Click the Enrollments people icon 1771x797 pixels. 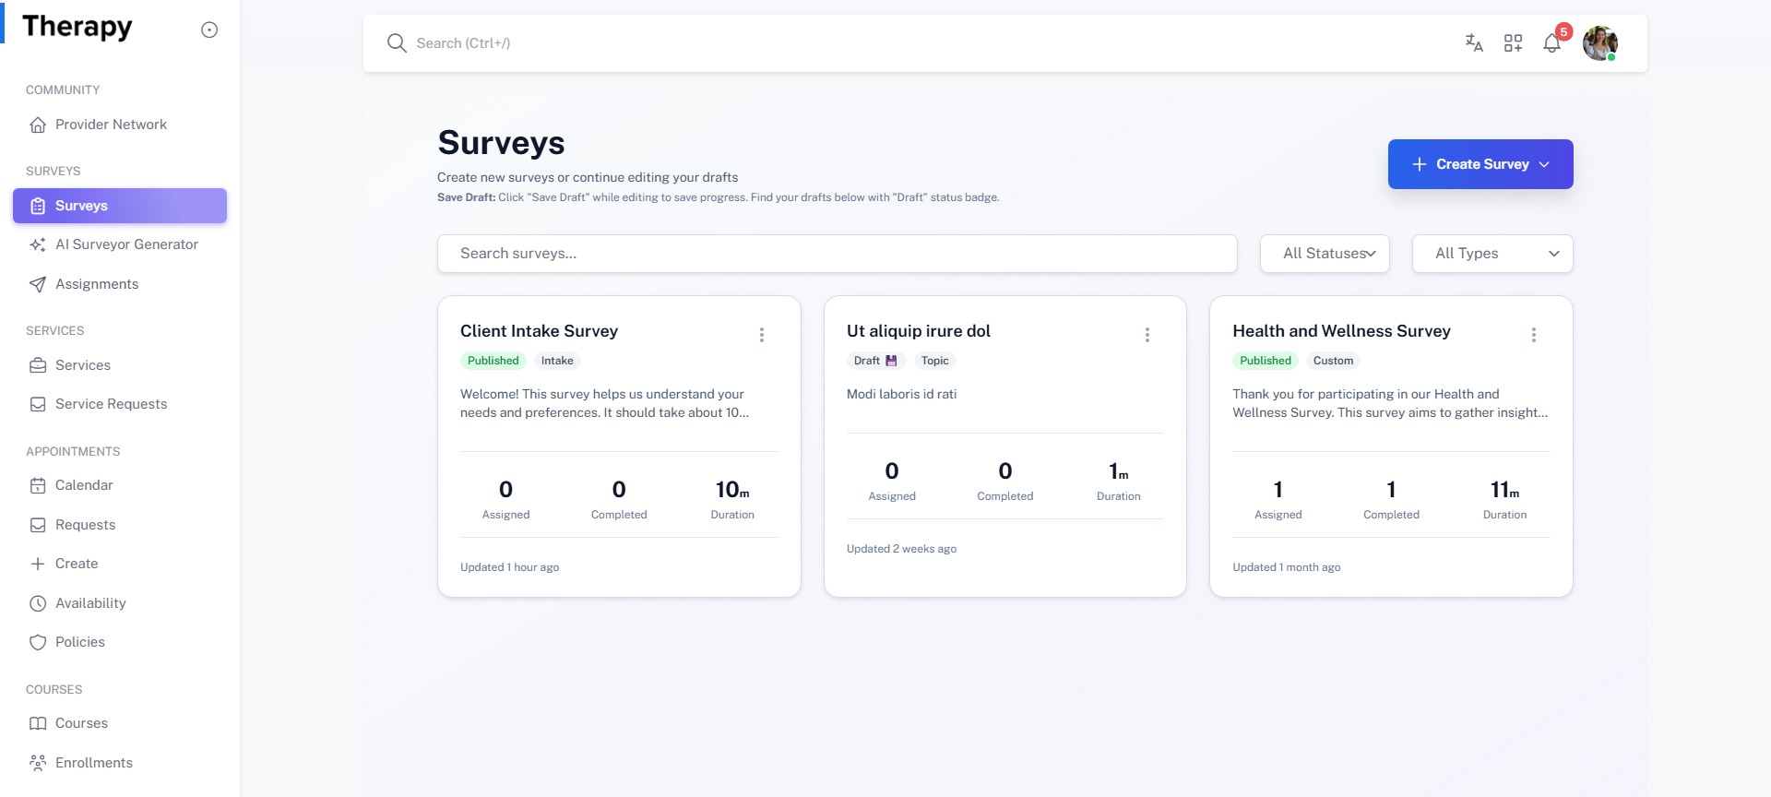click(x=38, y=763)
